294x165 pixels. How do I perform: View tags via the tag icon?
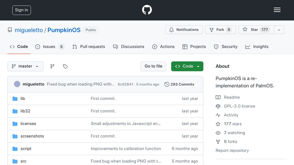click(x=65, y=66)
